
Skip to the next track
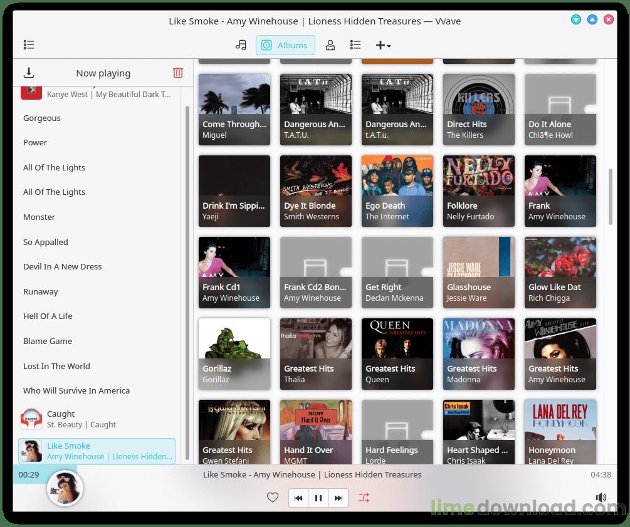[x=339, y=498]
